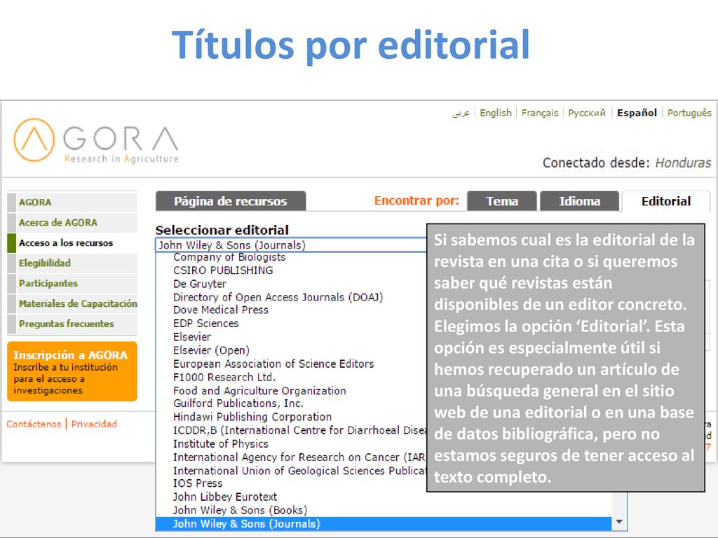Select Directory of Open Access Journals (DOAJ)
Screen dimensions: 718x538
click(278, 297)
